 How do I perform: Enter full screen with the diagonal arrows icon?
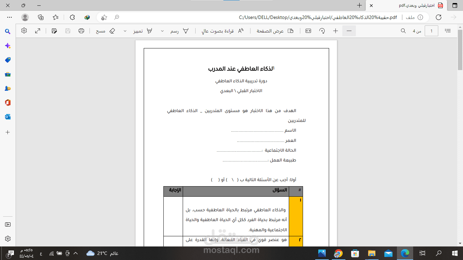[x=38, y=31]
